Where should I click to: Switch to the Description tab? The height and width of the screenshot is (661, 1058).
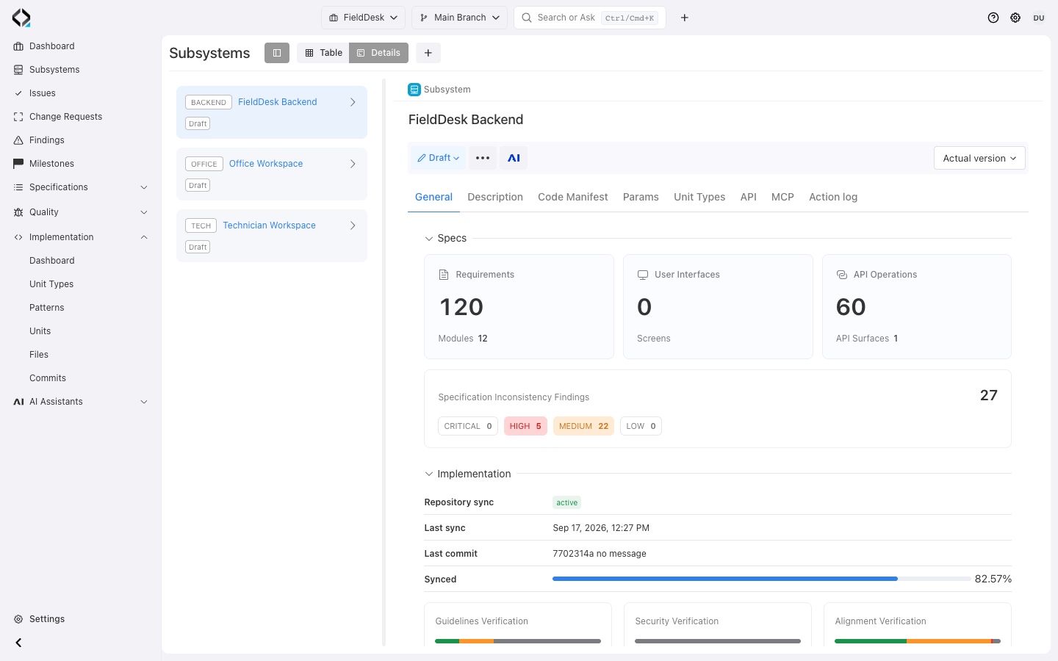[495, 197]
